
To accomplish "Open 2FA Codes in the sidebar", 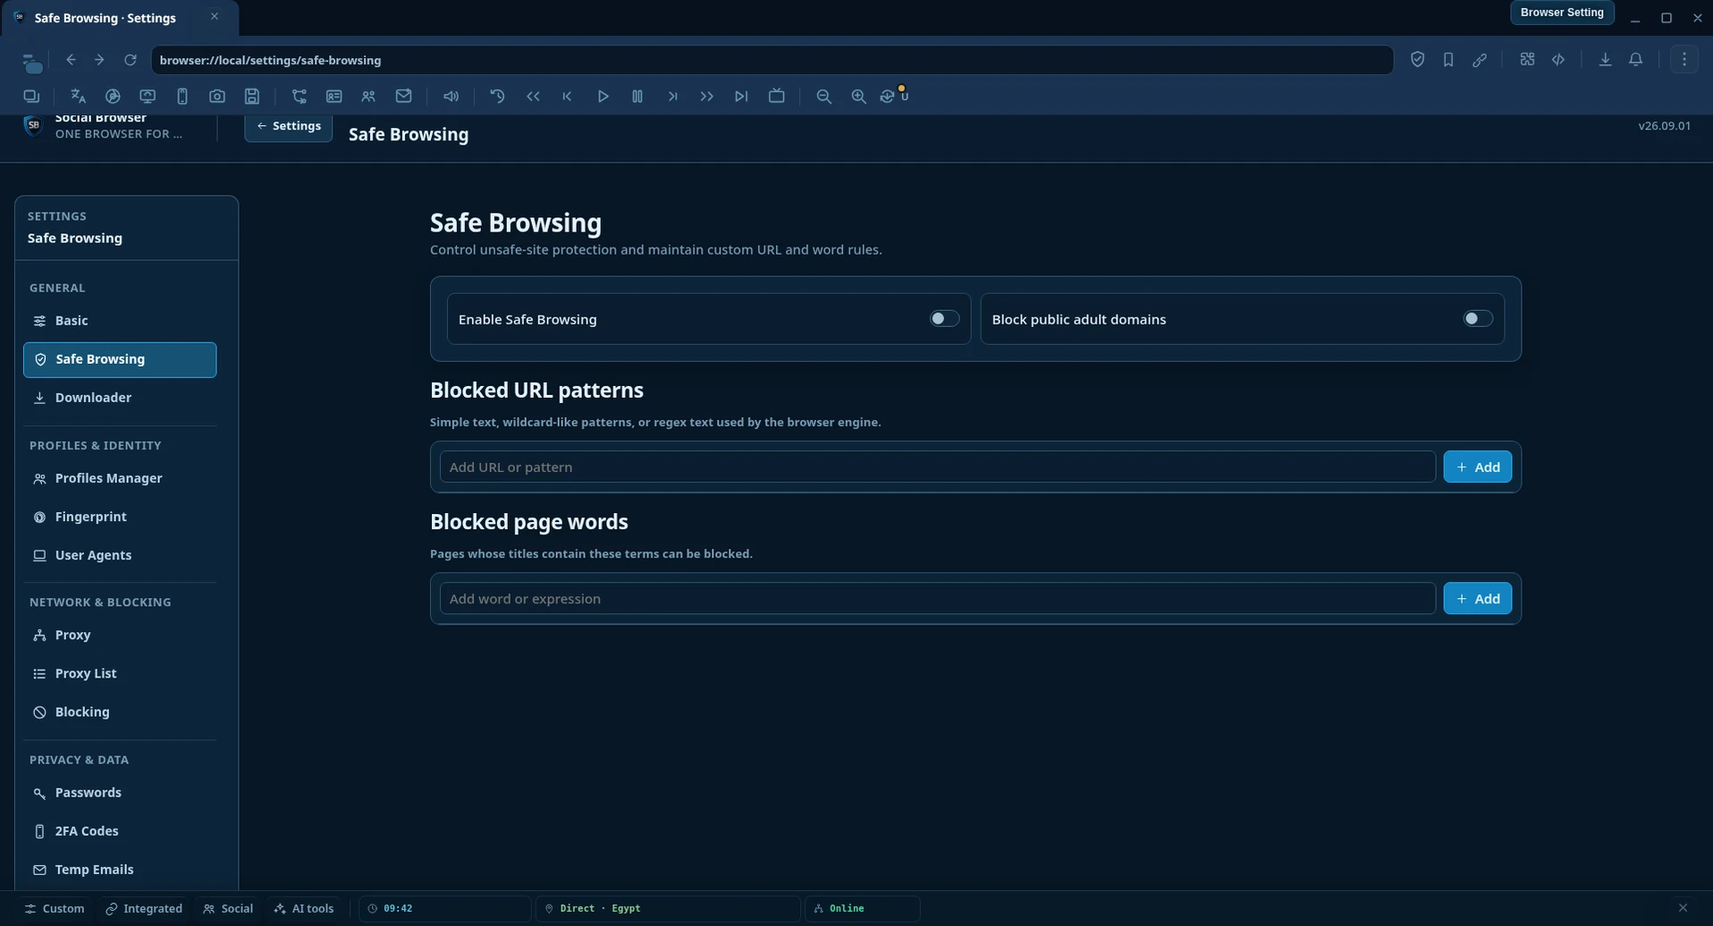I will 120,831.
